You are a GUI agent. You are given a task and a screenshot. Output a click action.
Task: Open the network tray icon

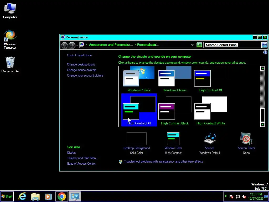(x=238, y=196)
